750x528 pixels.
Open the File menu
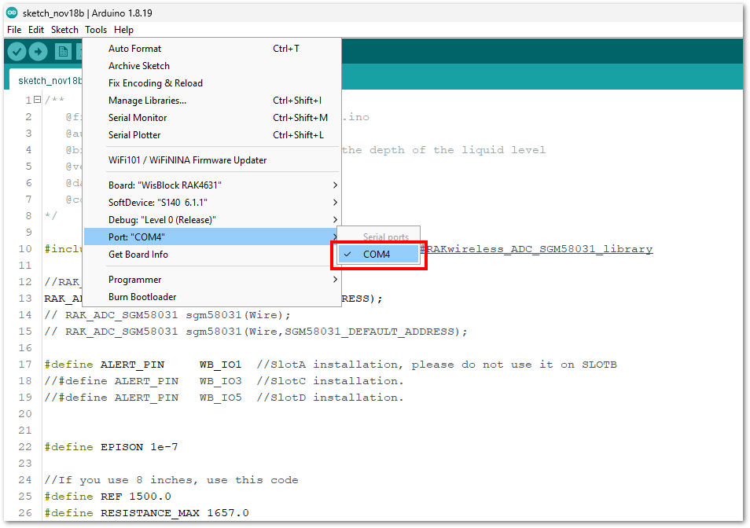tap(14, 30)
